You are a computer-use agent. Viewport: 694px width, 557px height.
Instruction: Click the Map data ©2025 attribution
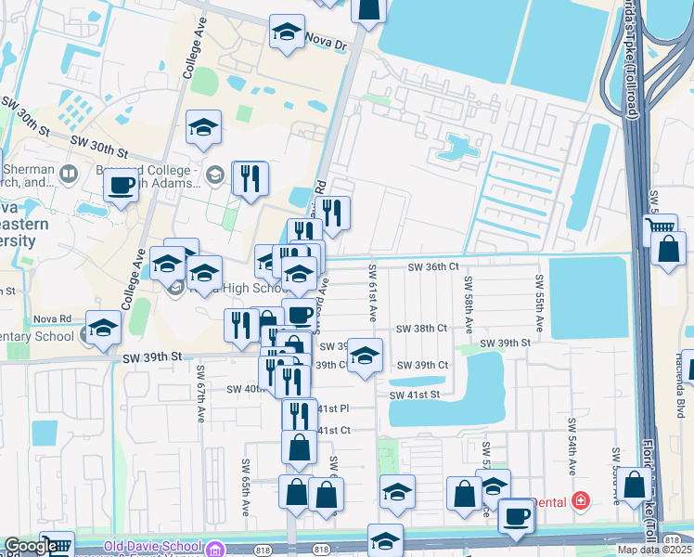655,551
